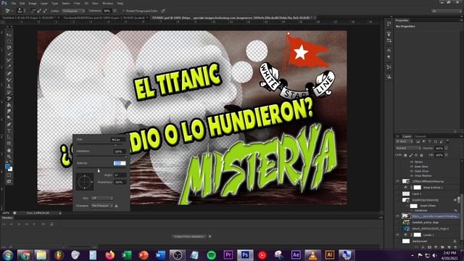Click Add layer mask icon at the Layers panel bottom
Viewport: 464px width, 261px height.
click(429, 247)
